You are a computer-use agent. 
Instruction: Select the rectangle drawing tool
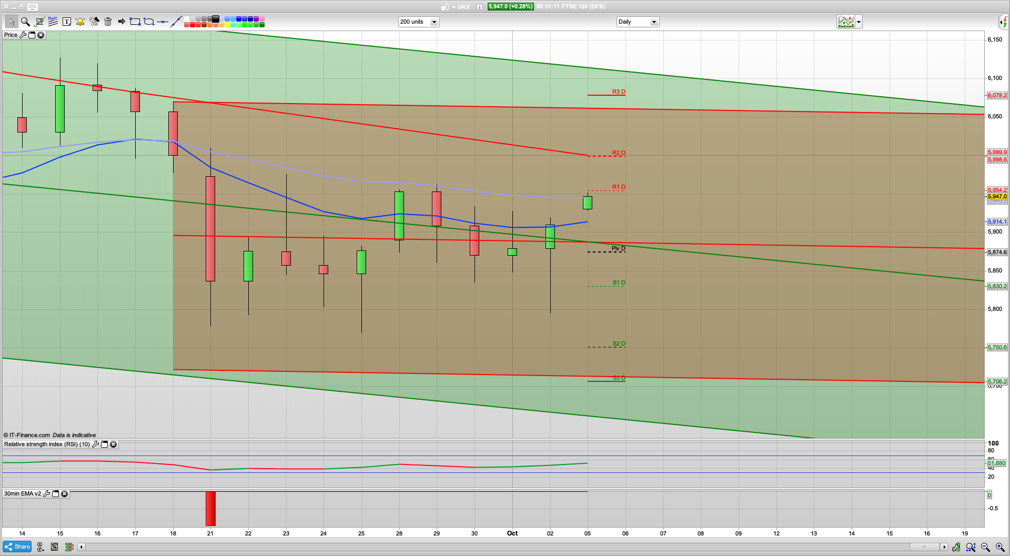[x=134, y=22]
